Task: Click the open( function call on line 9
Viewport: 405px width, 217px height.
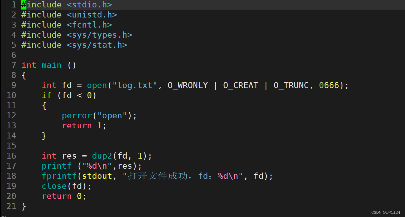Action: click(x=99, y=85)
